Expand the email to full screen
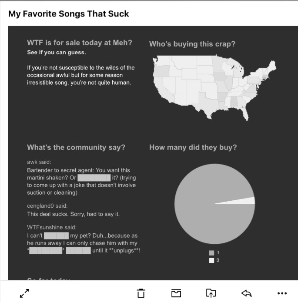 click(x=25, y=293)
